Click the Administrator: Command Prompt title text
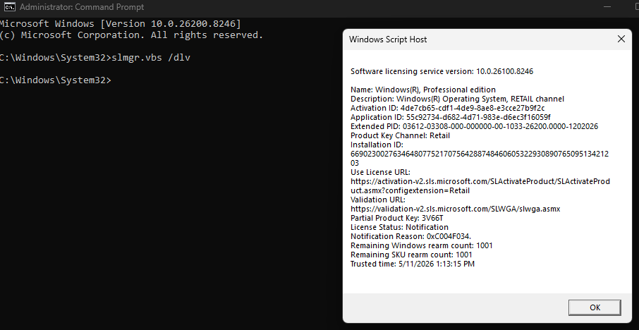This screenshot has height=330, width=639. pyautogui.click(x=82, y=7)
